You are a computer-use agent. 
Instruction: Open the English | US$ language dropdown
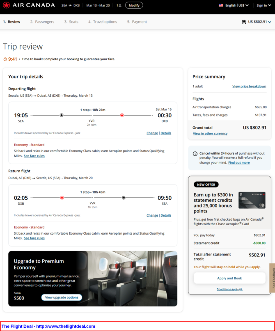pyautogui.click(x=236, y=5)
